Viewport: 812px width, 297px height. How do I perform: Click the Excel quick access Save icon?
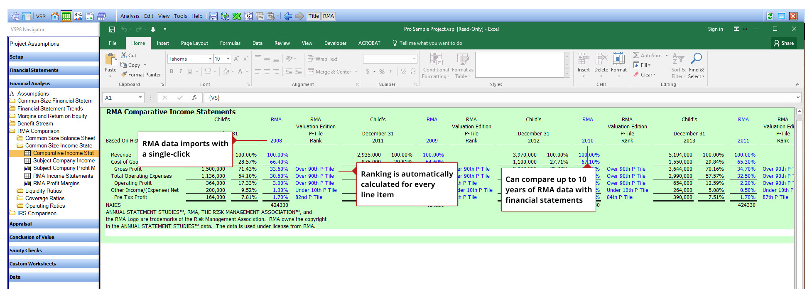112,29
